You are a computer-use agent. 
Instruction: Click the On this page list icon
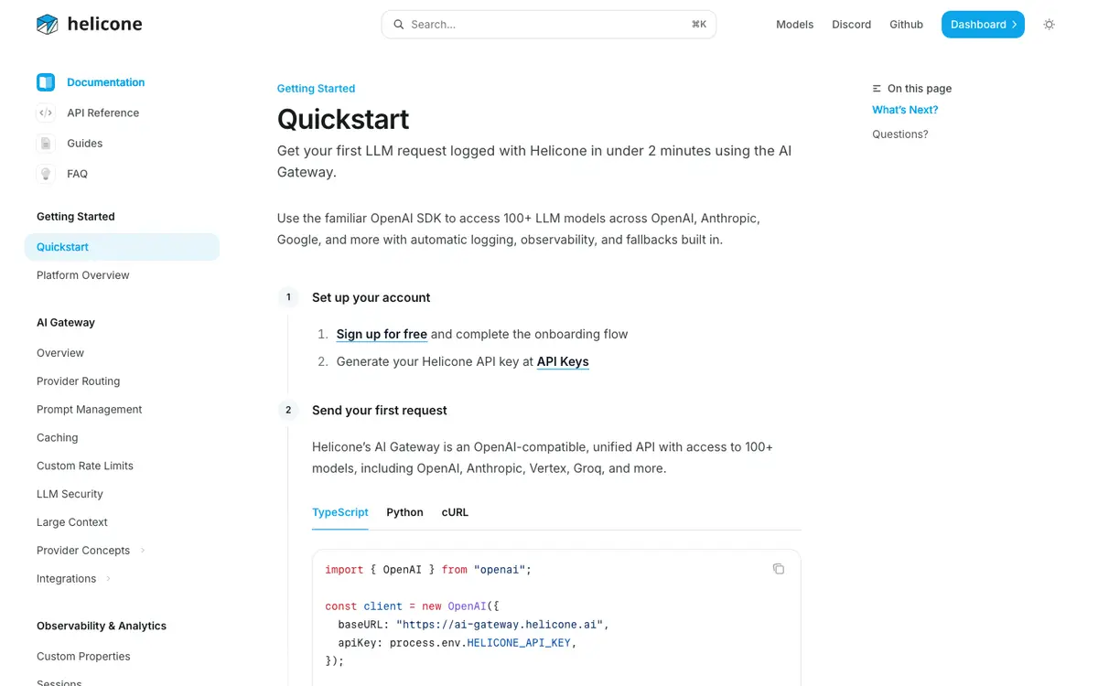877,89
